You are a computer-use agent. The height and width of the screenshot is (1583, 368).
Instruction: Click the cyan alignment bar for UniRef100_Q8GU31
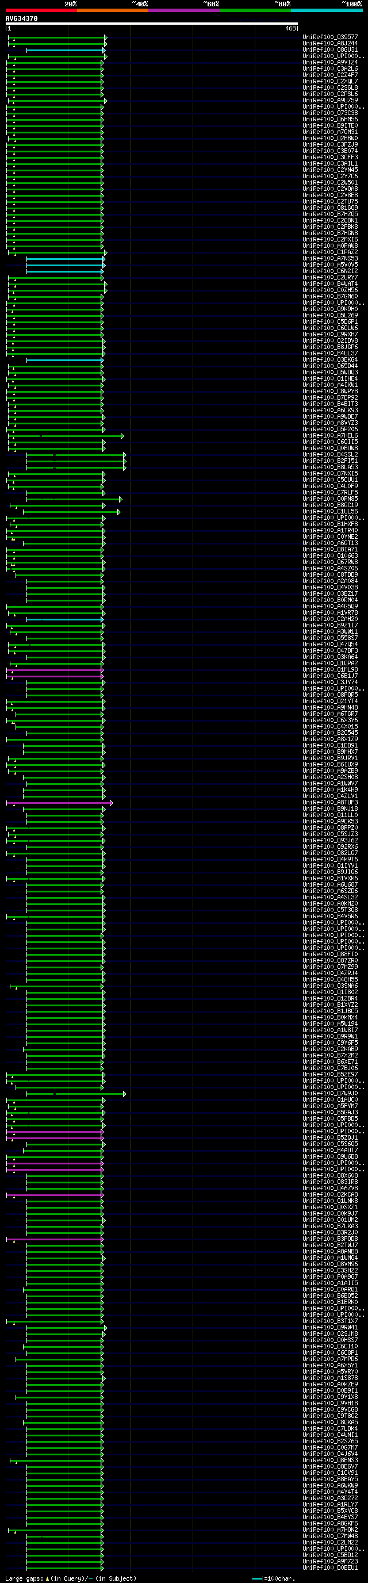click(x=65, y=51)
